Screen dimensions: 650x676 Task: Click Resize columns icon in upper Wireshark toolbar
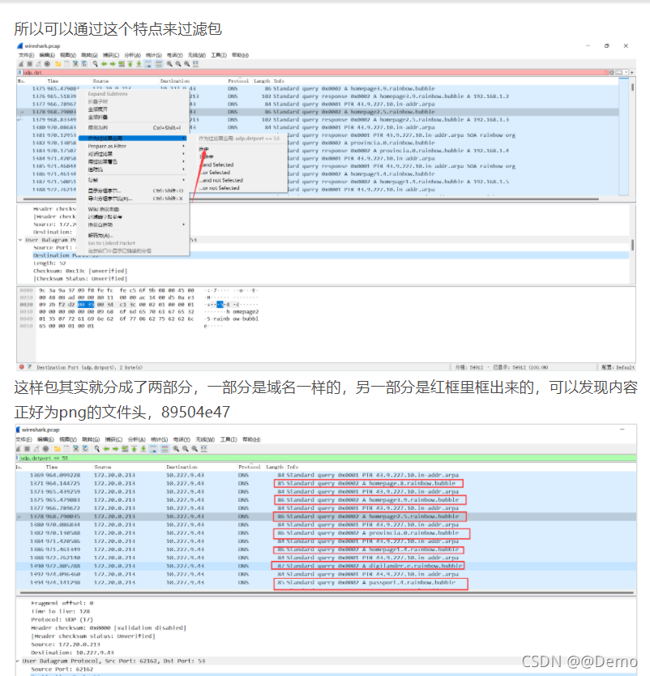click(195, 64)
